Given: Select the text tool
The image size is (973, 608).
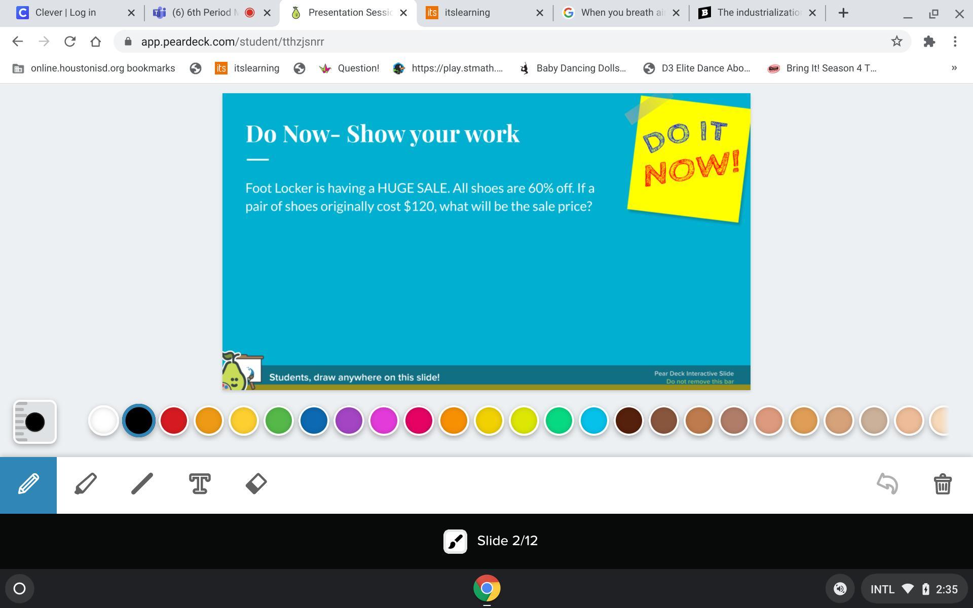Looking at the screenshot, I should [200, 484].
